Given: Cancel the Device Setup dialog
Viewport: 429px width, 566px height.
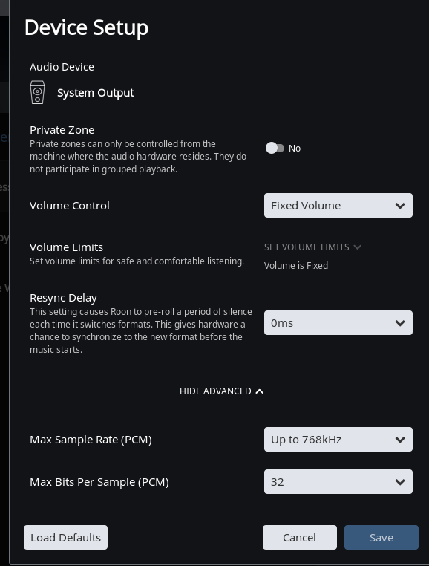Looking at the screenshot, I should click(299, 538).
